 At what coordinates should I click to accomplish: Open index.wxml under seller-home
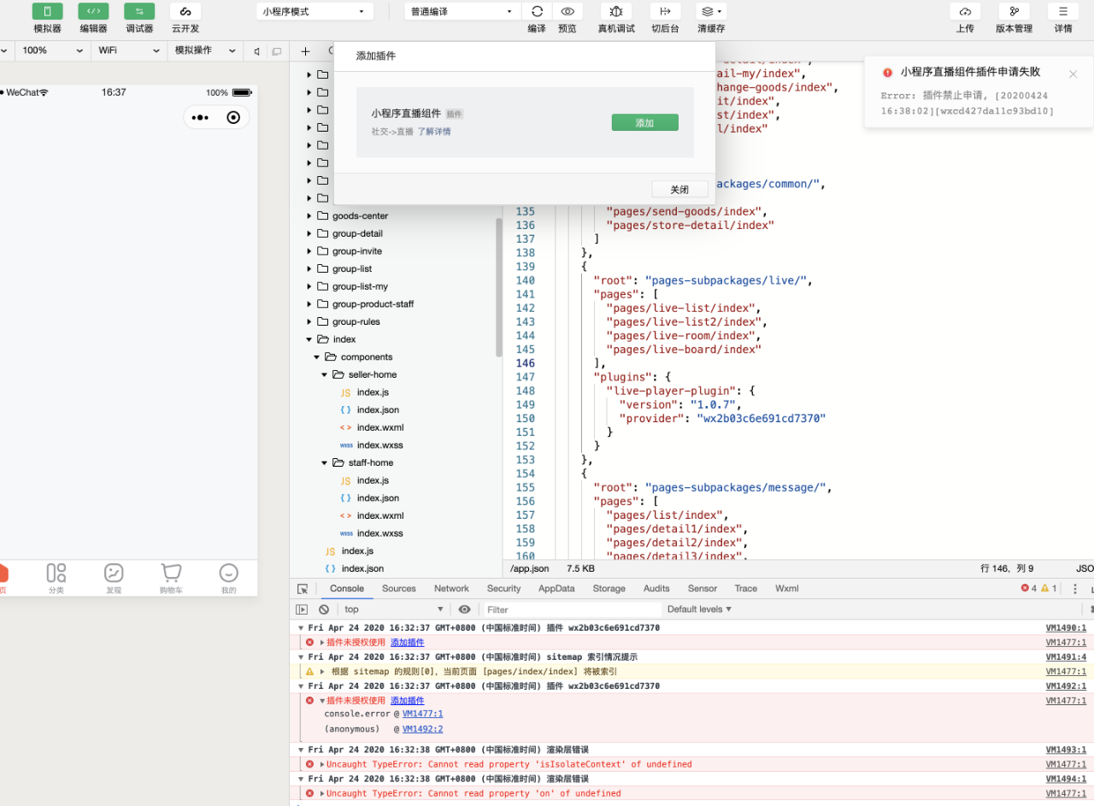click(x=380, y=427)
